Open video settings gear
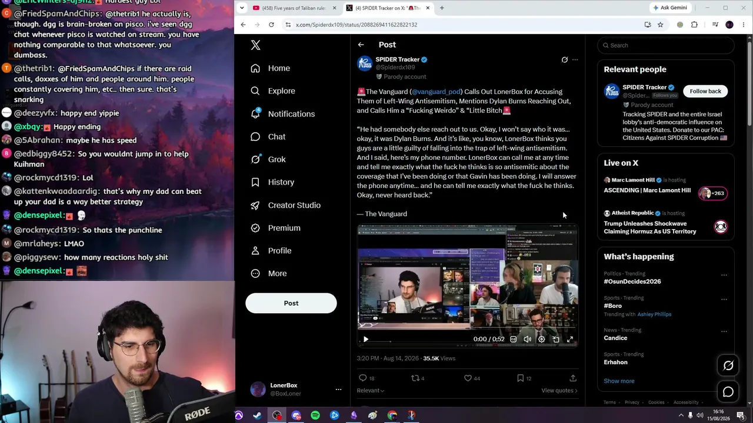 [542, 339]
